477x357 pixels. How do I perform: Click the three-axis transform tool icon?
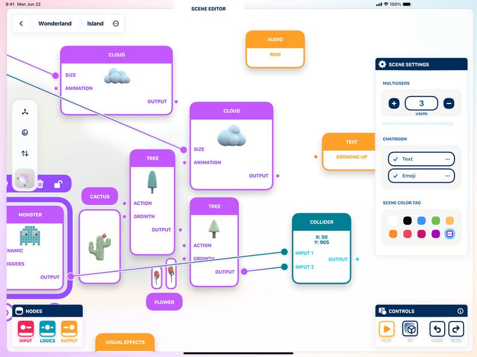pos(25,112)
